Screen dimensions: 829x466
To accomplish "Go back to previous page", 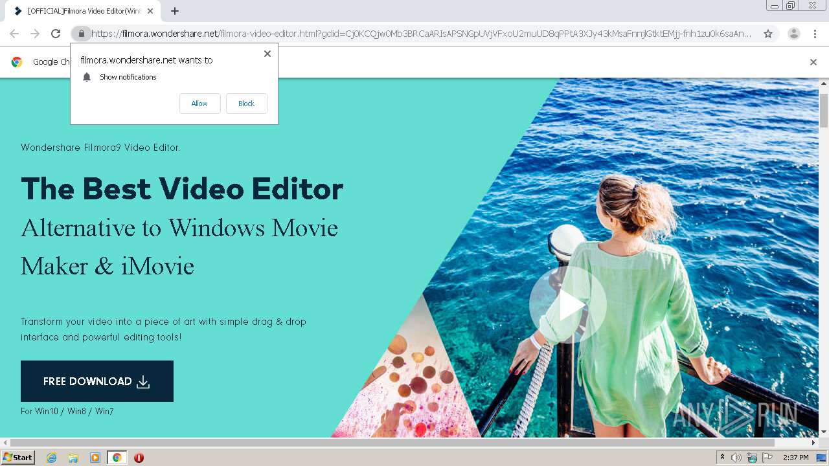I will point(14,34).
